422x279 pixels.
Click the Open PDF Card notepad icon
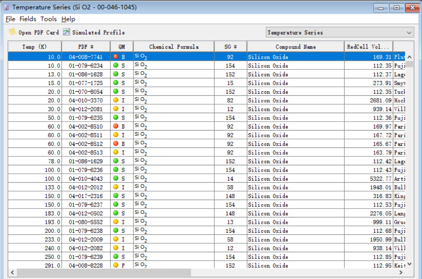pos(13,32)
